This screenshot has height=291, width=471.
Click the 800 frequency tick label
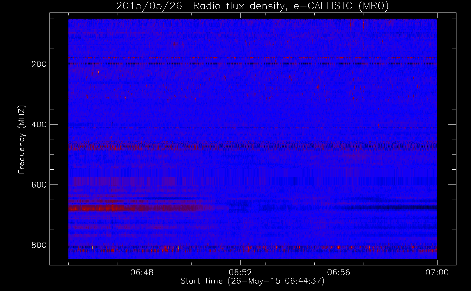[39, 245]
